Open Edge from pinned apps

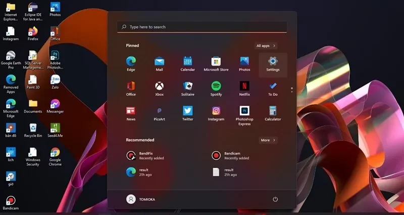pos(131,64)
